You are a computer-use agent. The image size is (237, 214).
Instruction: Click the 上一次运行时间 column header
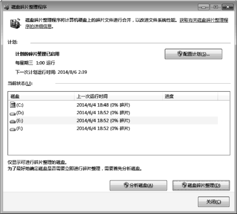118,96
